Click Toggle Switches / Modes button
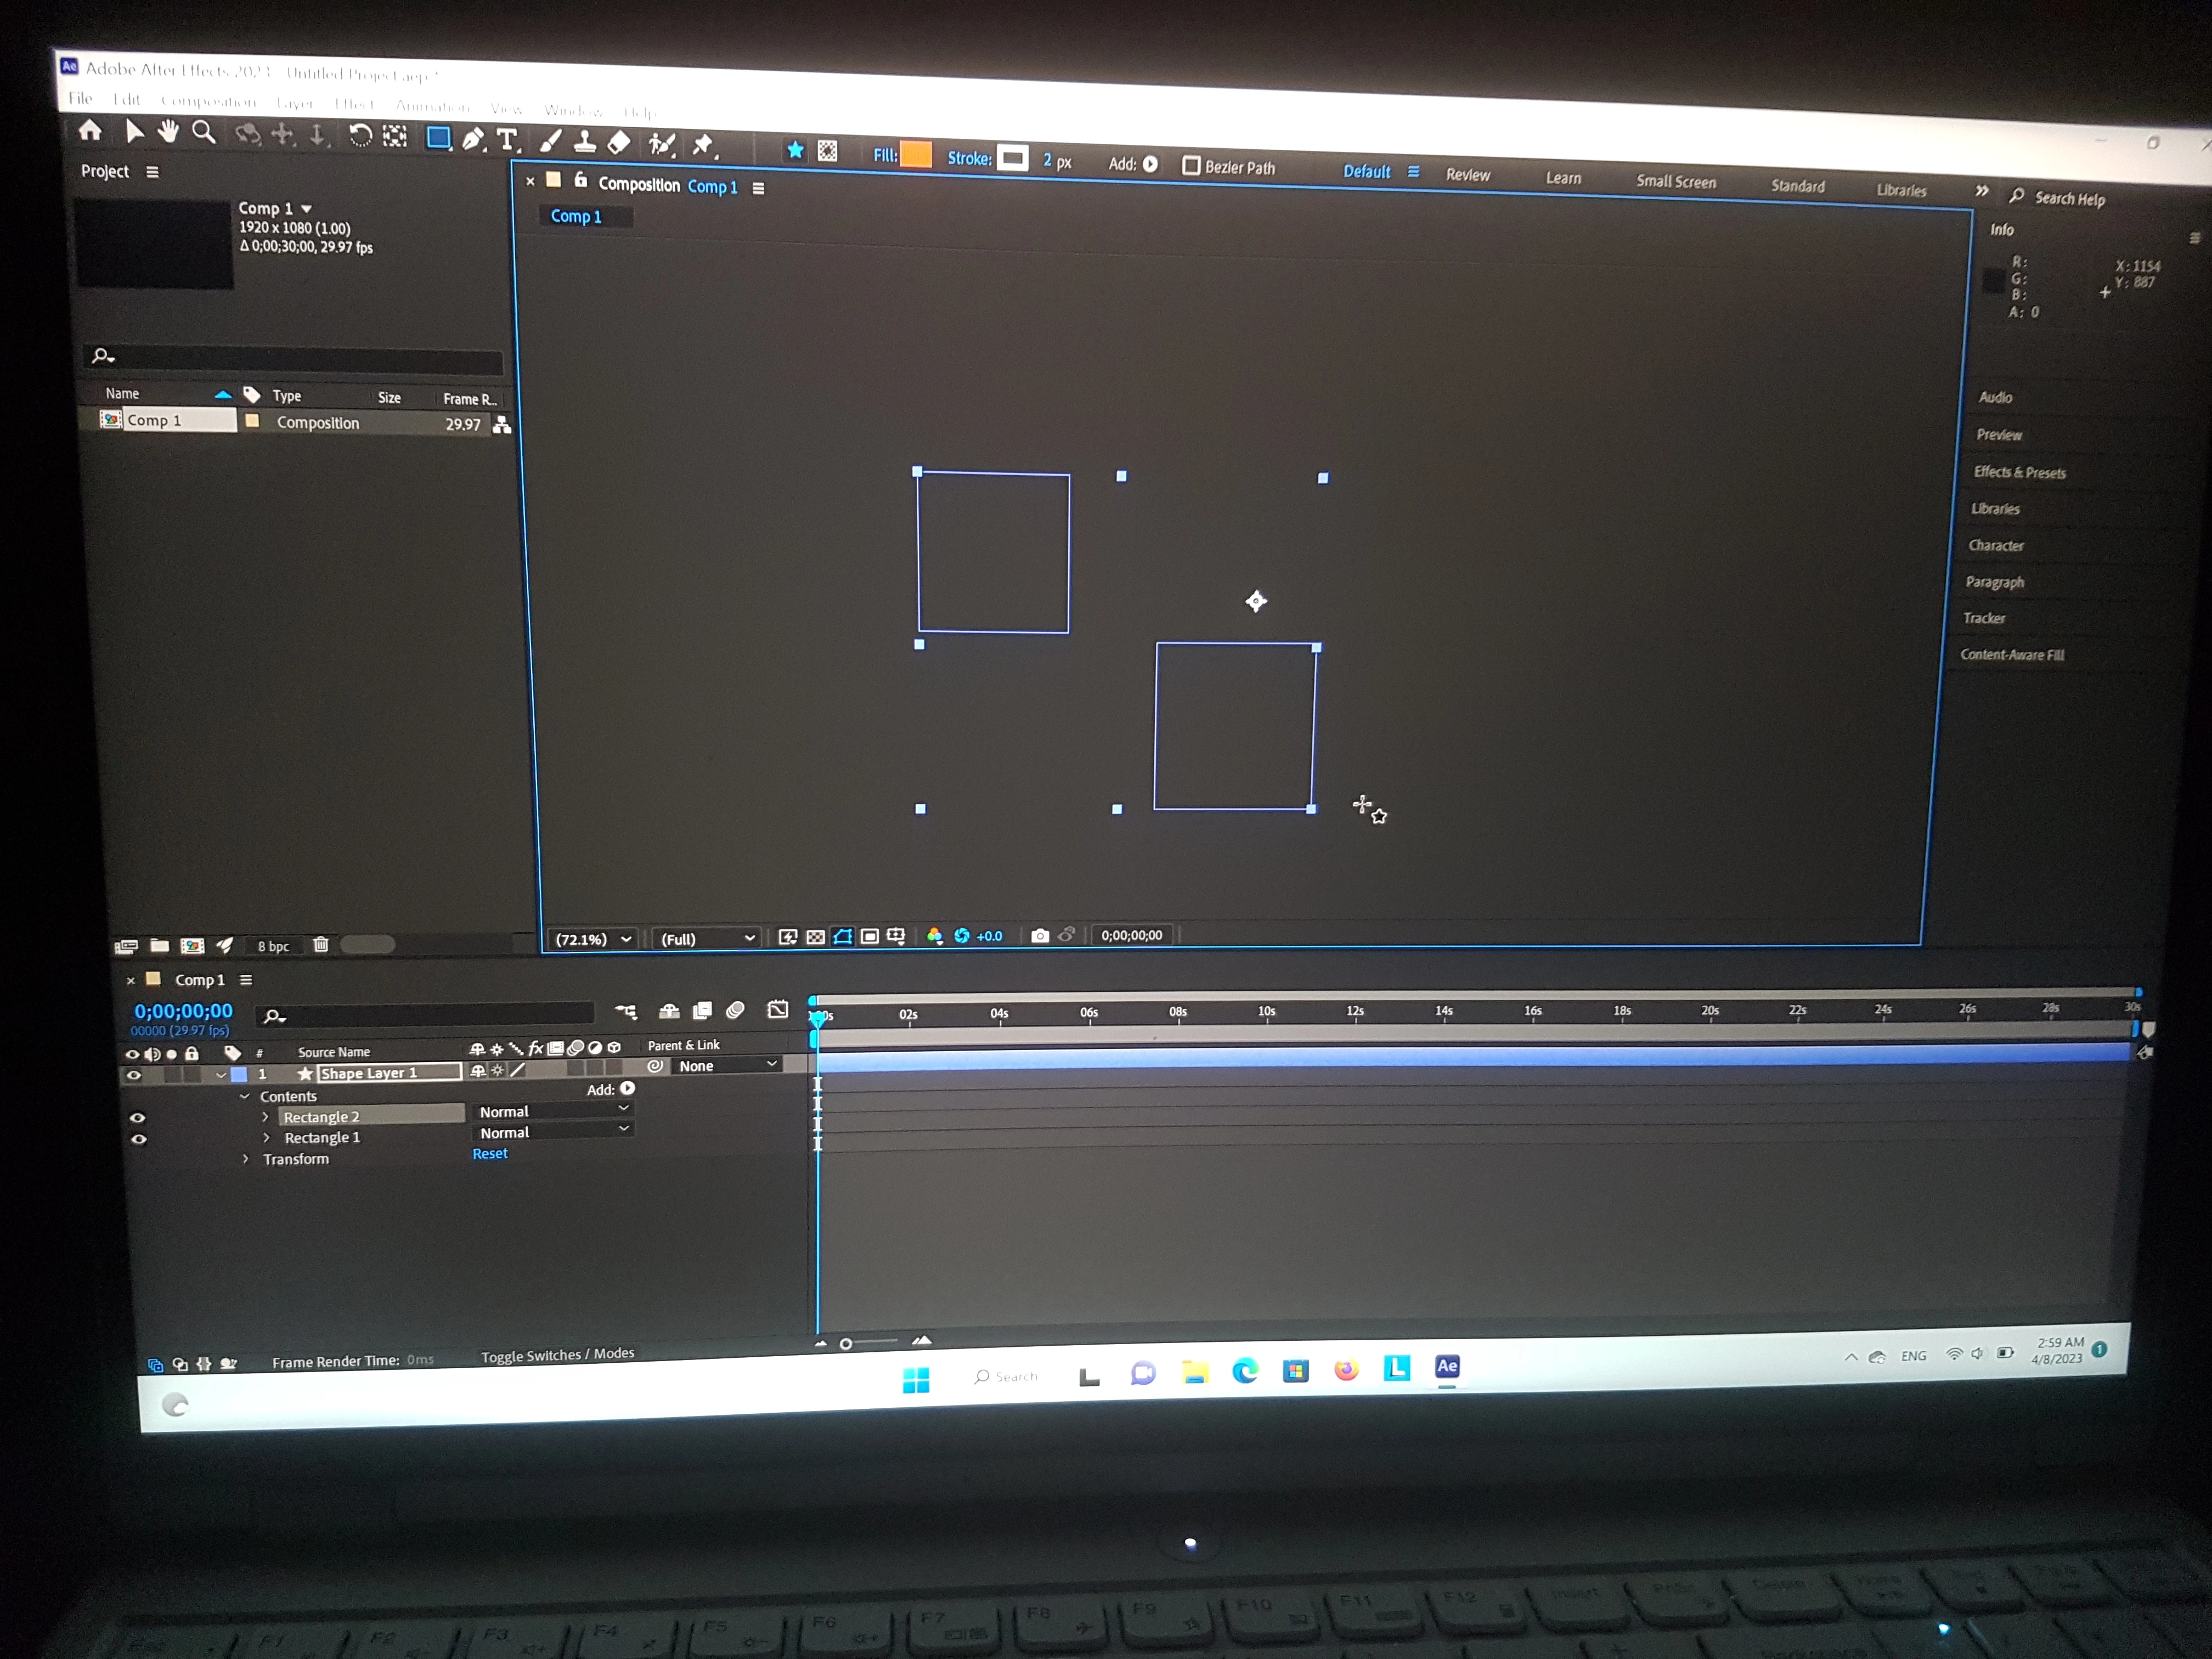 coord(557,1355)
